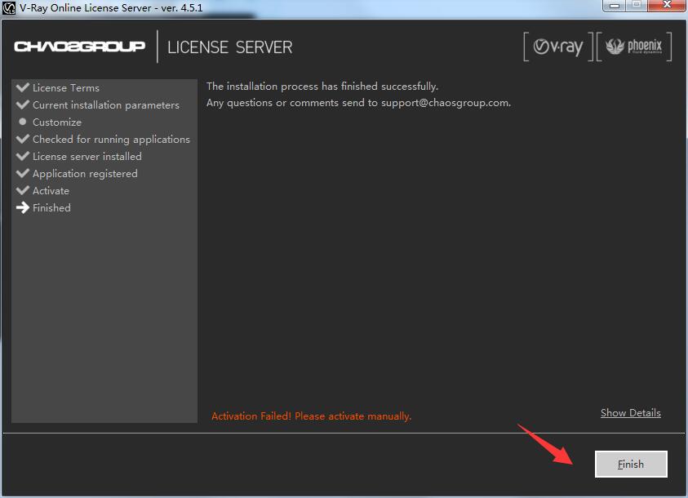The width and height of the screenshot is (688, 498).
Task: Click the support@chaosgroup.com text line
Action: pyautogui.click(x=358, y=103)
